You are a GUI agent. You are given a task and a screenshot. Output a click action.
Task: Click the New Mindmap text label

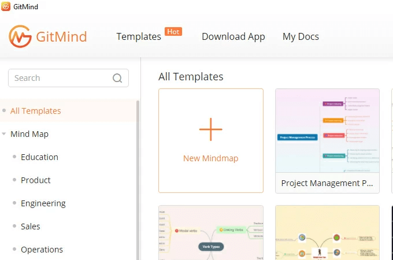coord(211,158)
